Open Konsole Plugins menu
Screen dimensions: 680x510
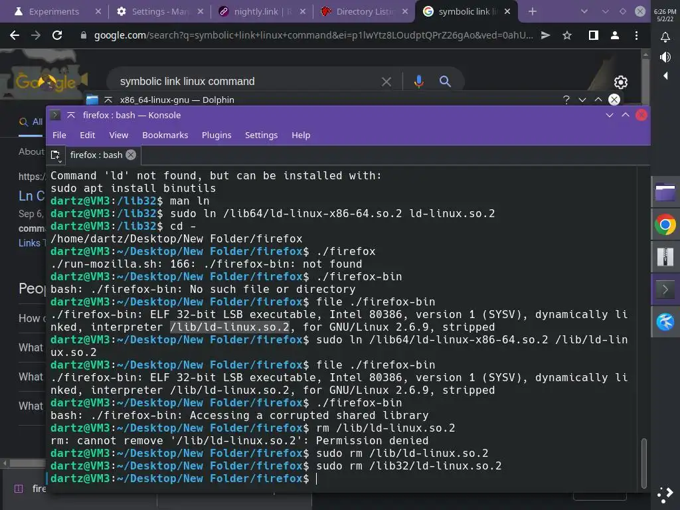[216, 135]
